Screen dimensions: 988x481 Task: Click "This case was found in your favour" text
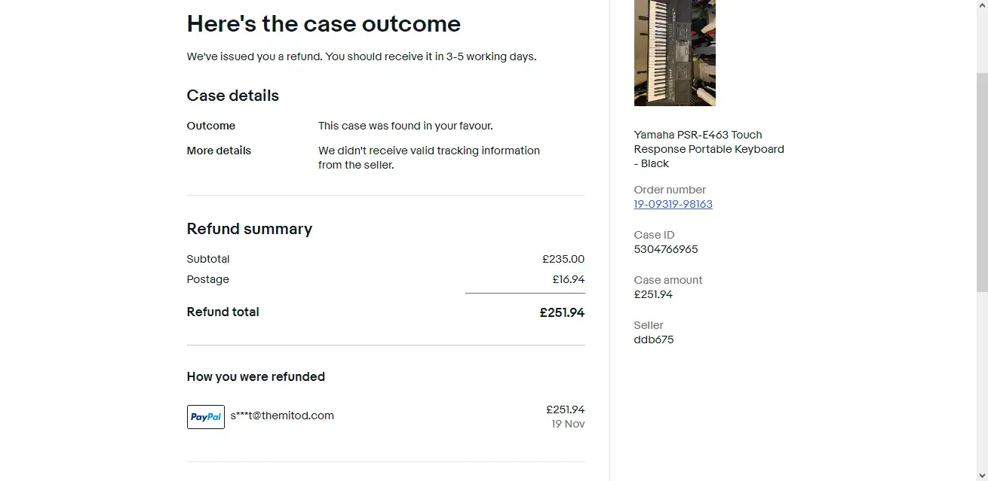tap(405, 126)
